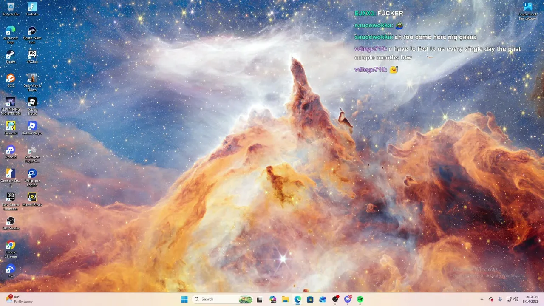Select the OBS Studio desktop shortcut
This screenshot has height=306, width=544.
click(11, 223)
